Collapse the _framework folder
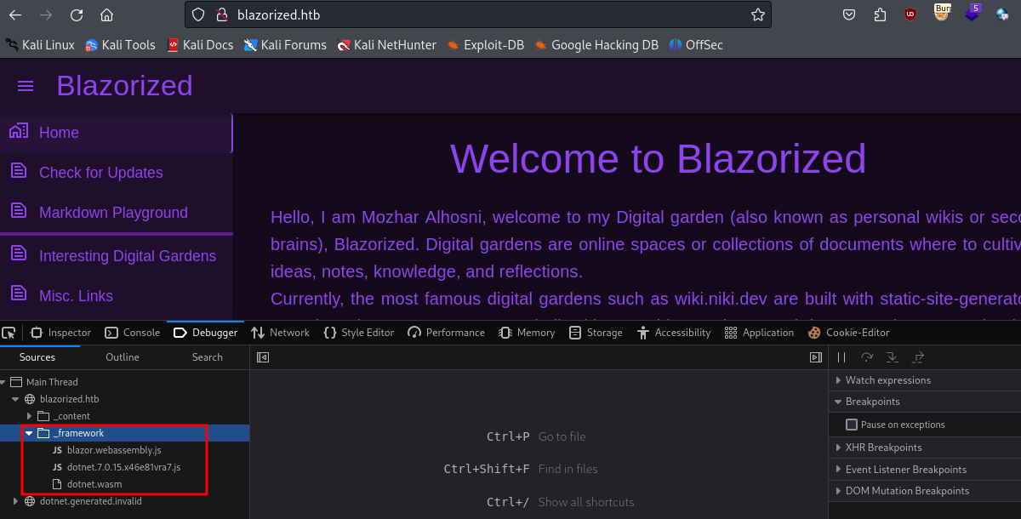The height and width of the screenshot is (519, 1021). tap(30, 433)
